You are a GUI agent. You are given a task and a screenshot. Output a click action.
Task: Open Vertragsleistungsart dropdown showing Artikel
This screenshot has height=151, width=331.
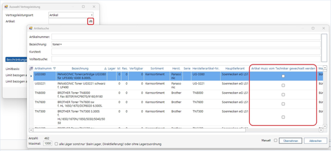pos(71,15)
